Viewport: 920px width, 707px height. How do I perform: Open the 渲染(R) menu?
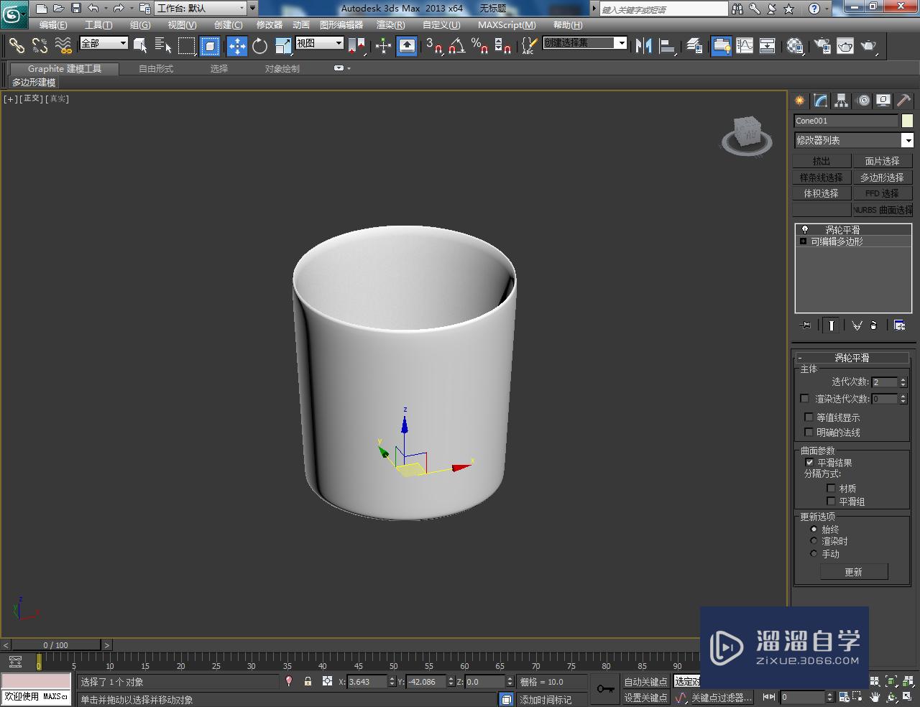[390, 25]
